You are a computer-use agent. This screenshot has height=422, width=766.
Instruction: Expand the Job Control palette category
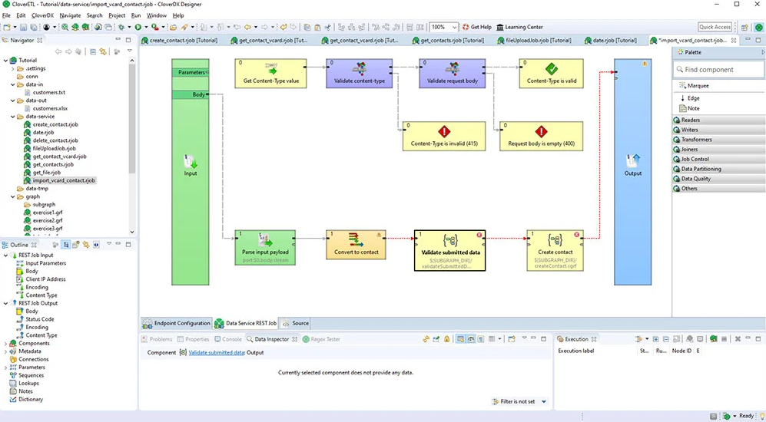[718, 159]
